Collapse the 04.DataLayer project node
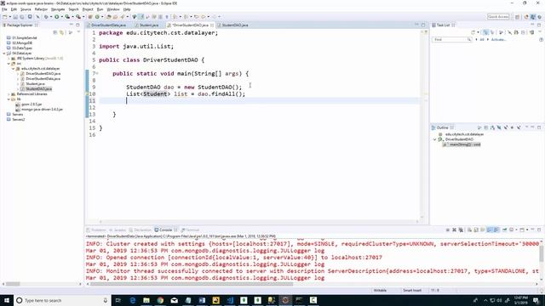Image resolution: width=545 pixels, height=306 pixels. click(4, 54)
